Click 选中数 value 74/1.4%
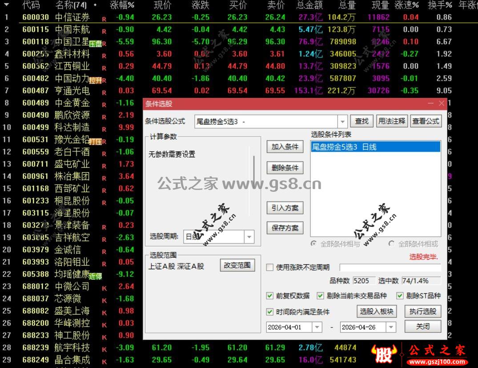This screenshot has height=368, width=478. tap(421, 281)
